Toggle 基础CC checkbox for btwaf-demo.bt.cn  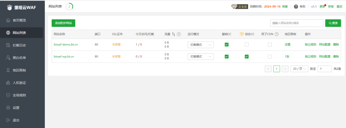[x=227, y=45]
